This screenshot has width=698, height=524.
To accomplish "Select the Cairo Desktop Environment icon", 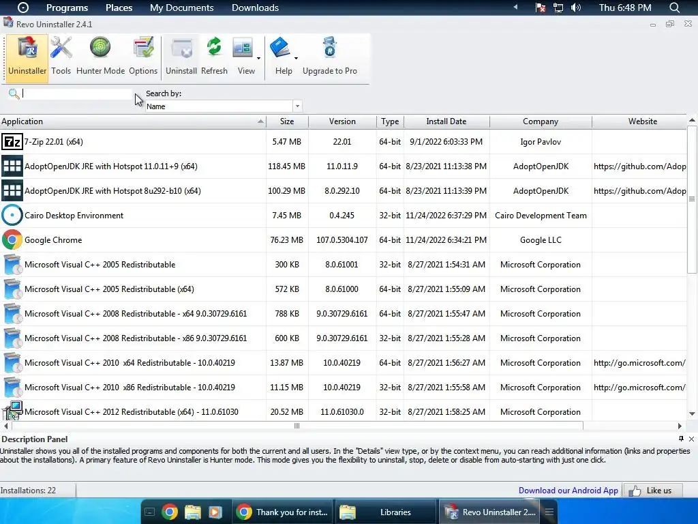I will tap(12, 215).
